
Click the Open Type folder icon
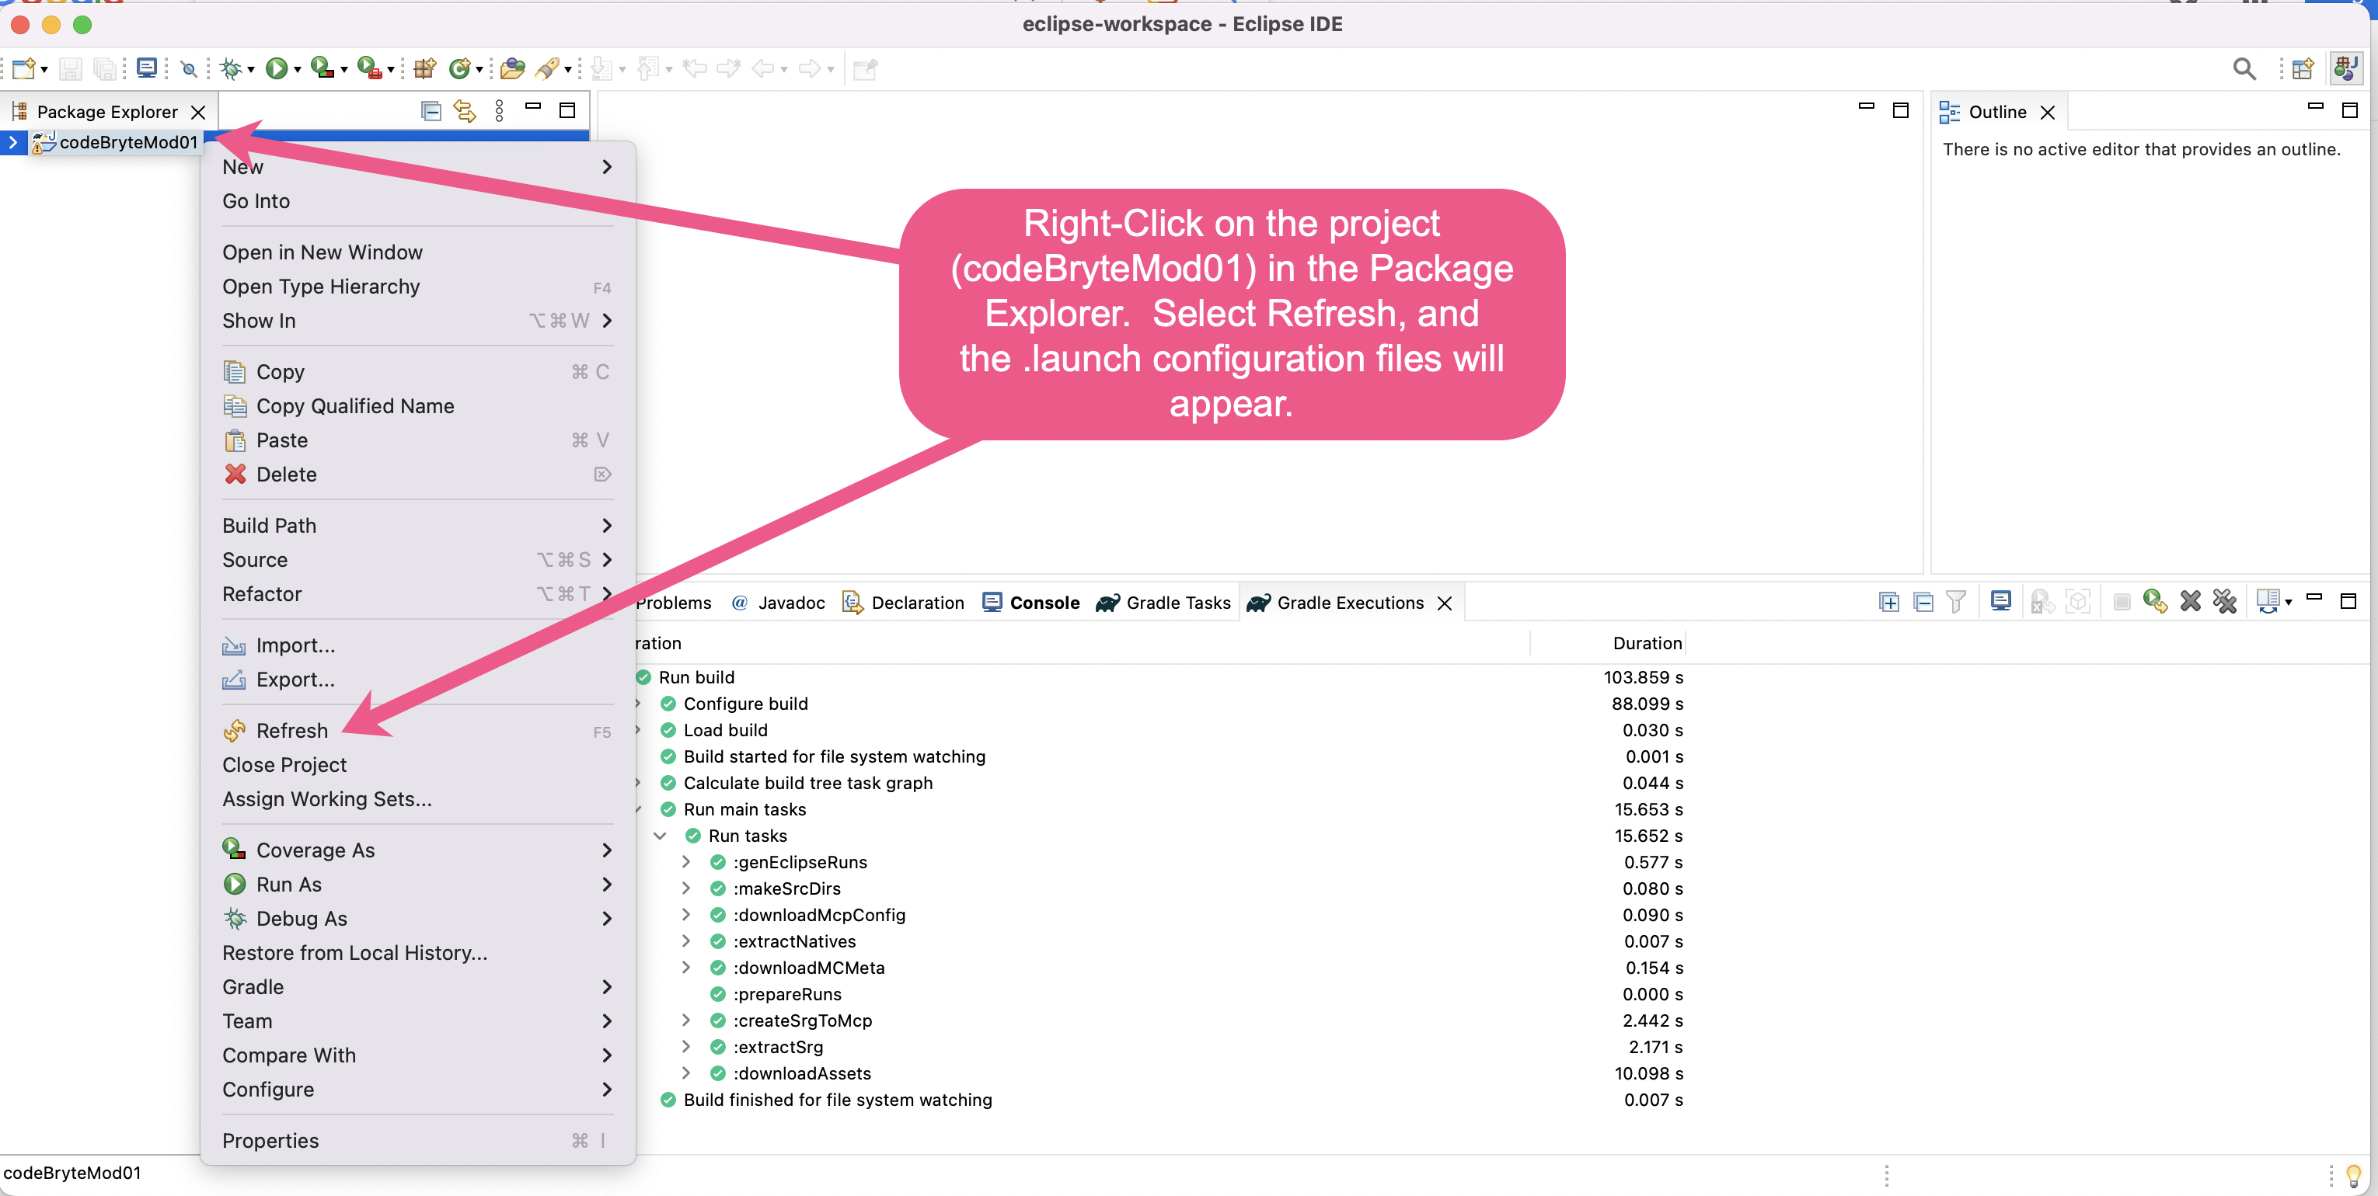click(x=512, y=68)
